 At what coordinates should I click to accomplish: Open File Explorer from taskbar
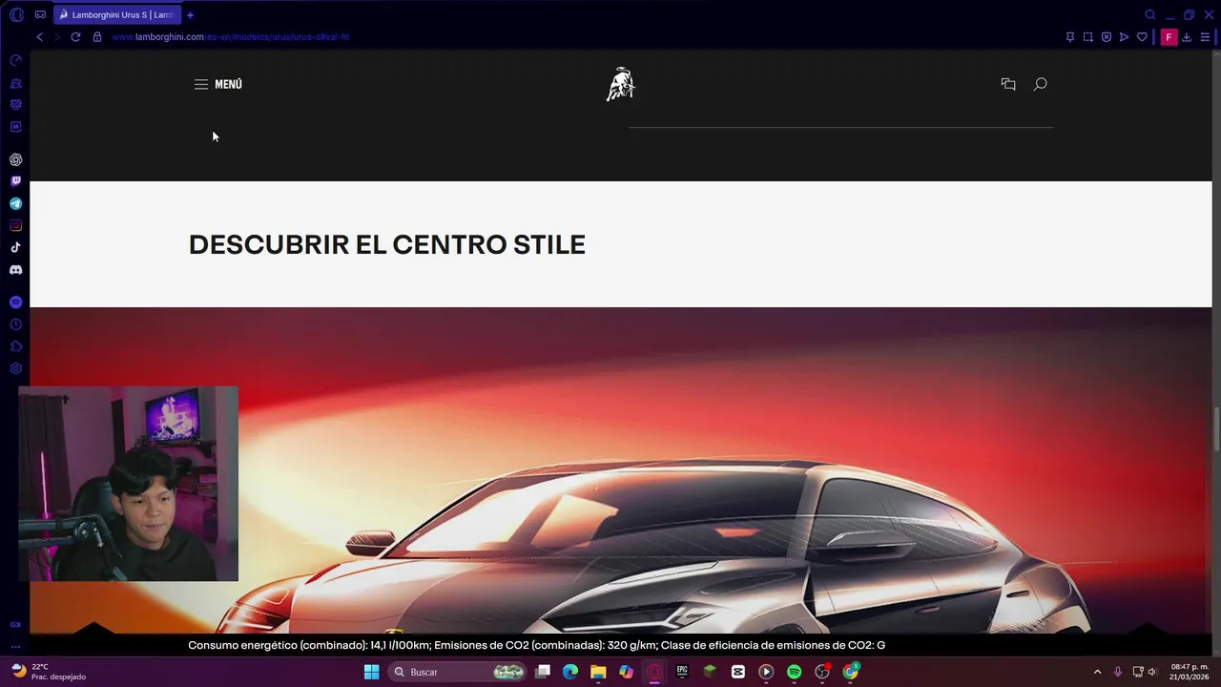click(x=598, y=672)
